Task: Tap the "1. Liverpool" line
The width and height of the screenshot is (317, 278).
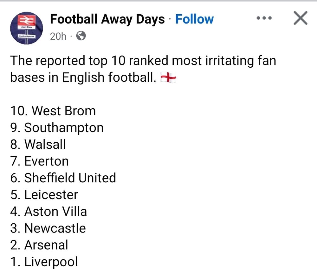Action: (x=44, y=262)
